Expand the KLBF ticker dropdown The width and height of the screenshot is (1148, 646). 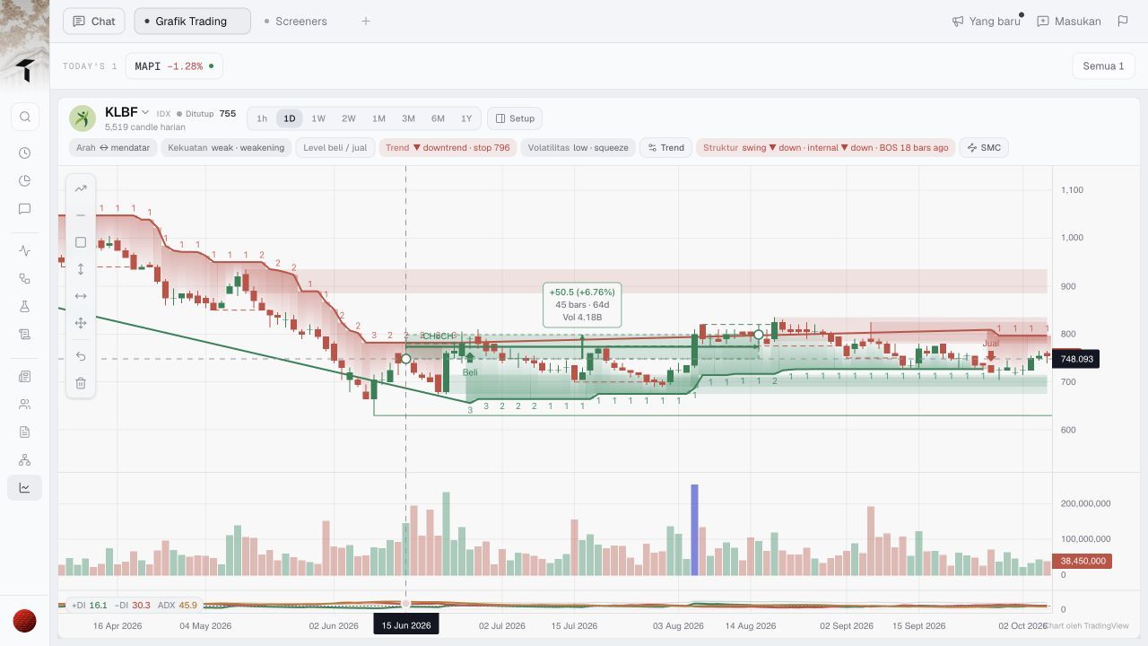point(145,113)
